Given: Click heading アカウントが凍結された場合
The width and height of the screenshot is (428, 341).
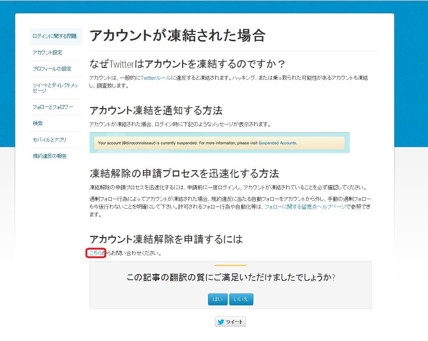Looking at the screenshot, I should [178, 35].
